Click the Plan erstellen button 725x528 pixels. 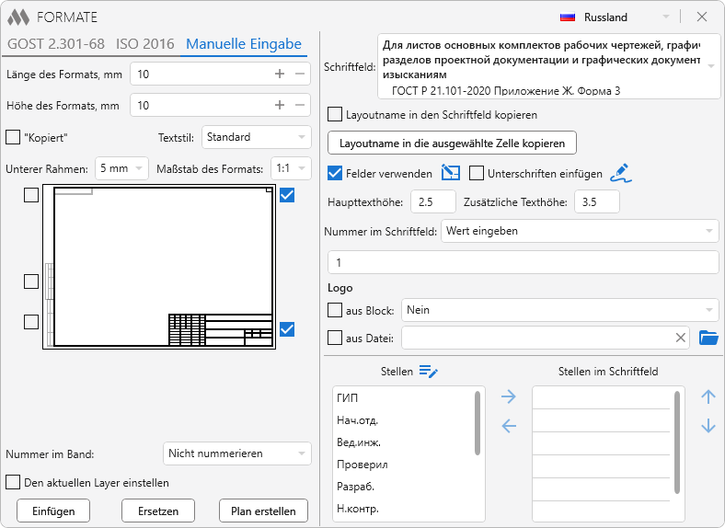point(263,511)
